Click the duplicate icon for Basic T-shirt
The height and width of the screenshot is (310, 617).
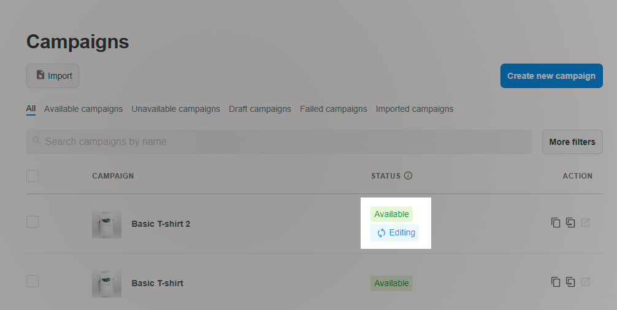[x=555, y=282]
